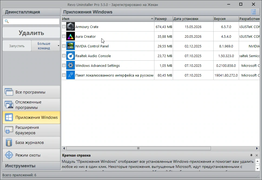The width and height of the screenshot is (262, 180).
Task: Close the Краткая справка help panel
Action: coord(257,155)
